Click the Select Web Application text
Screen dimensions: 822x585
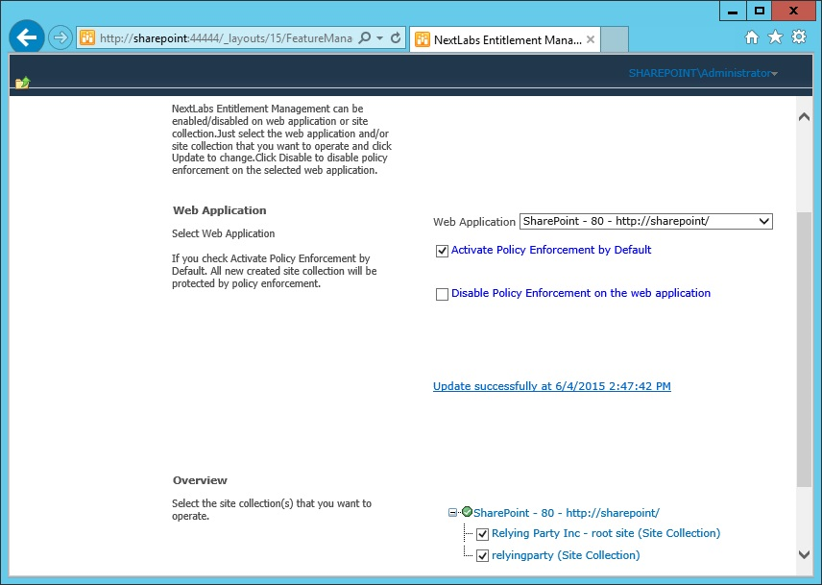224,233
